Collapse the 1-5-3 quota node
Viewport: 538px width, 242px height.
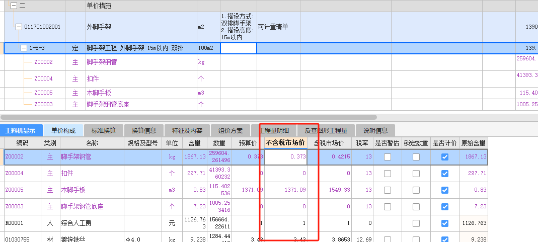pos(24,48)
